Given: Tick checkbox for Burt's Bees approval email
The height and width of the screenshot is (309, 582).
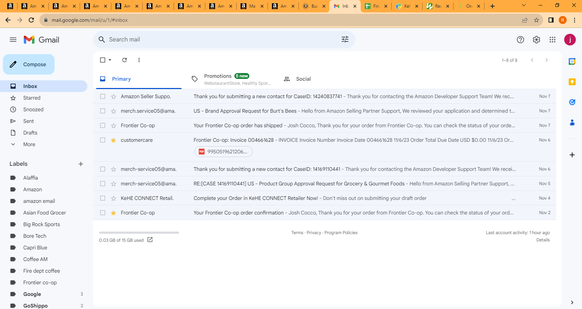Looking at the screenshot, I should coord(103,111).
